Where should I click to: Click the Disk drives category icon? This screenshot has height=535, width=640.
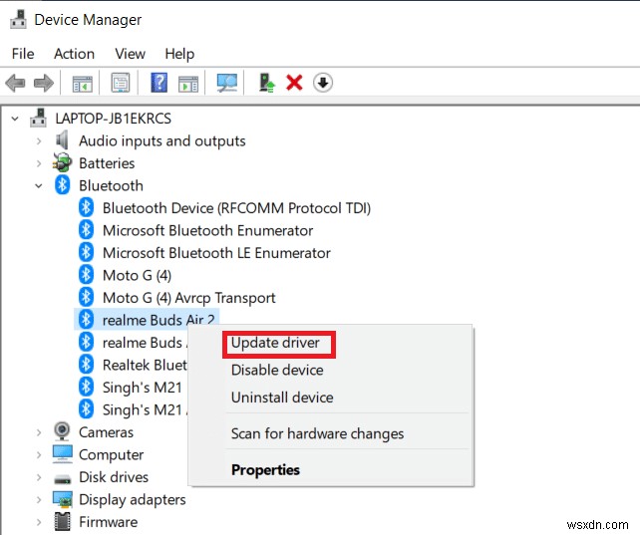63,478
